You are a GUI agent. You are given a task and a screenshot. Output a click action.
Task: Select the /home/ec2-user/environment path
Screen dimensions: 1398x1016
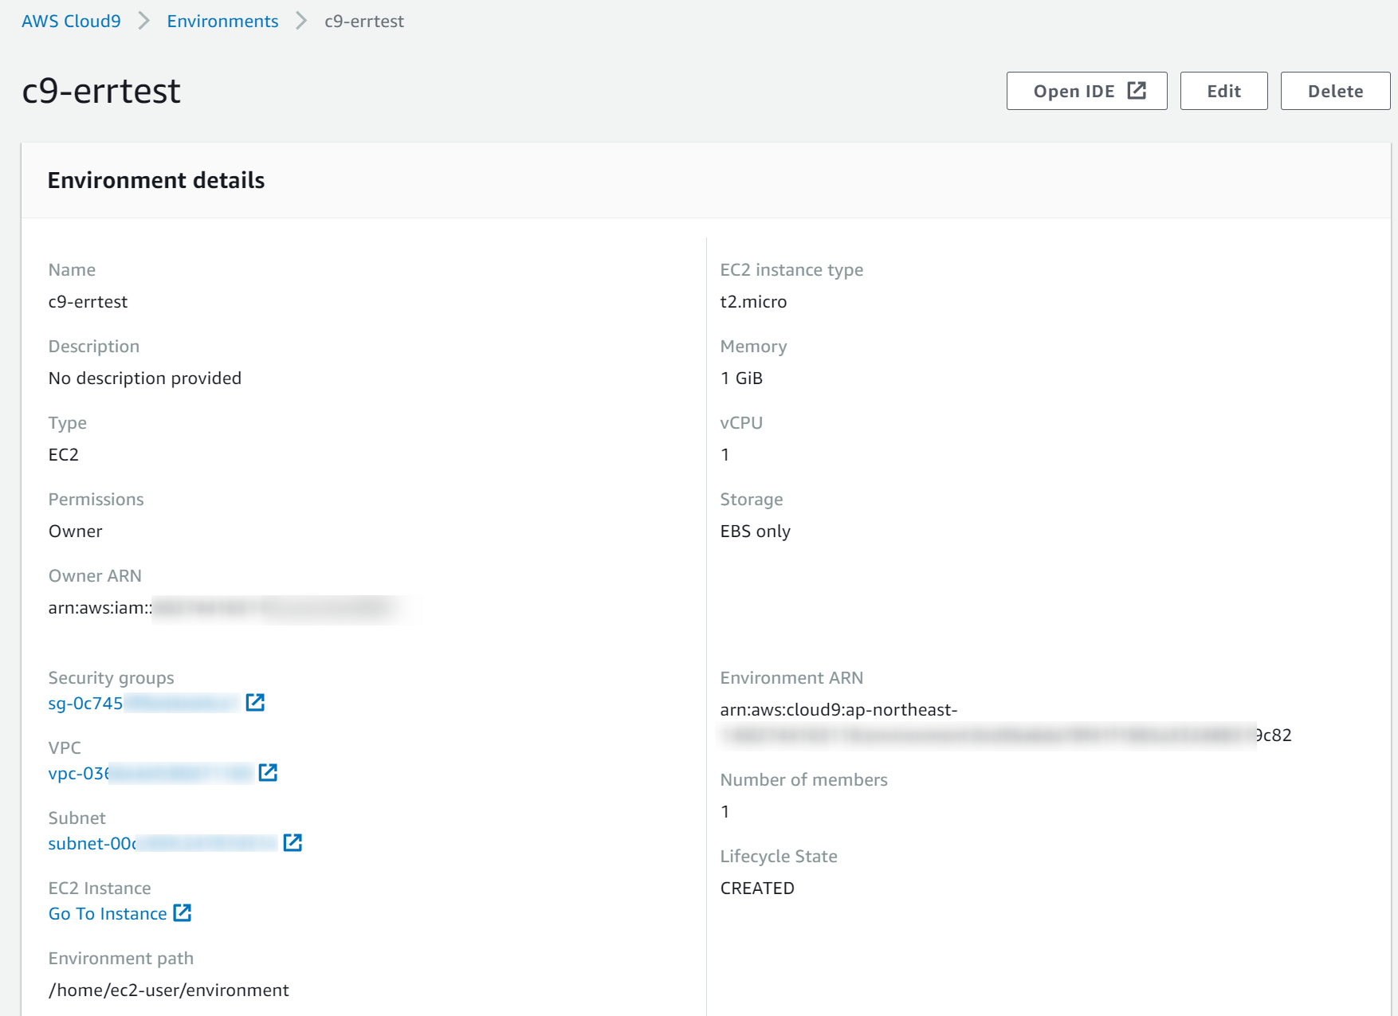click(168, 990)
